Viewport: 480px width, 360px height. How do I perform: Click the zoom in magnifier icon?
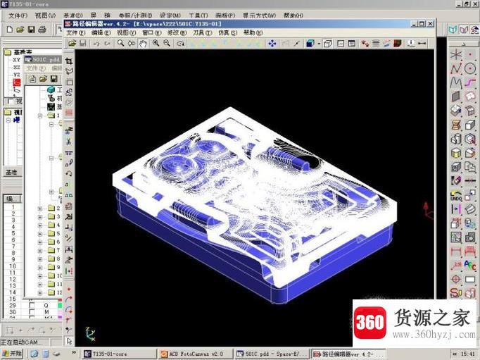[156, 43]
